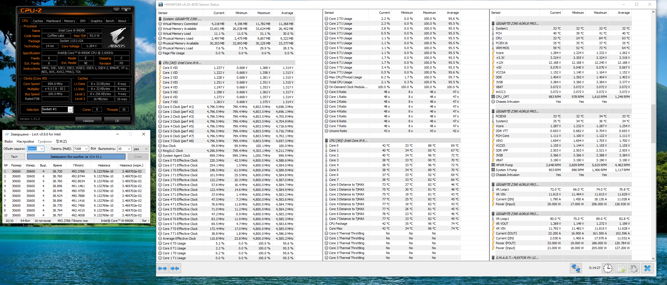This screenshot has width=667, height=285.
Task: Click the expand columns arrows icon in HWiNFO
Action: click(x=162, y=268)
